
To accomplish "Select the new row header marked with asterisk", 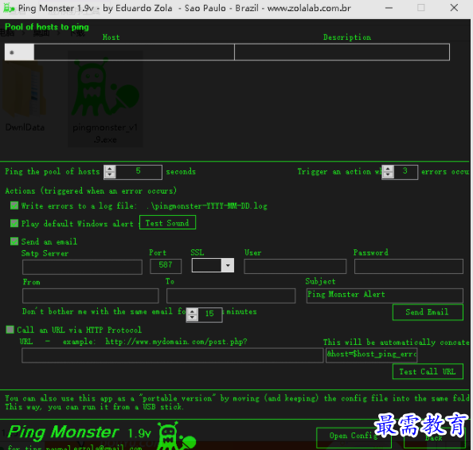I will coord(19,52).
